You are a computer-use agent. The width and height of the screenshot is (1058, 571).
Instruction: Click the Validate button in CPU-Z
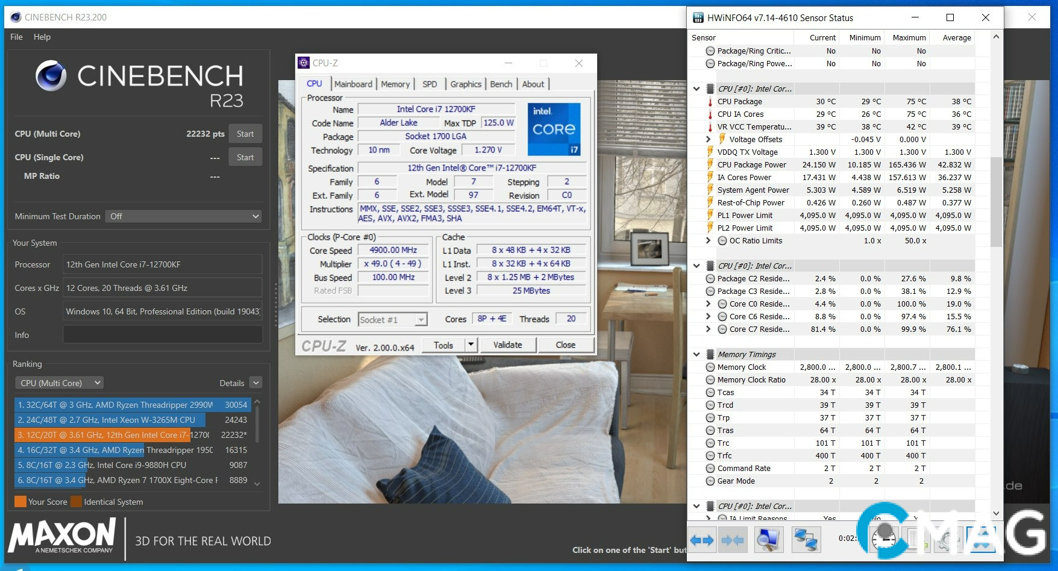tap(507, 345)
